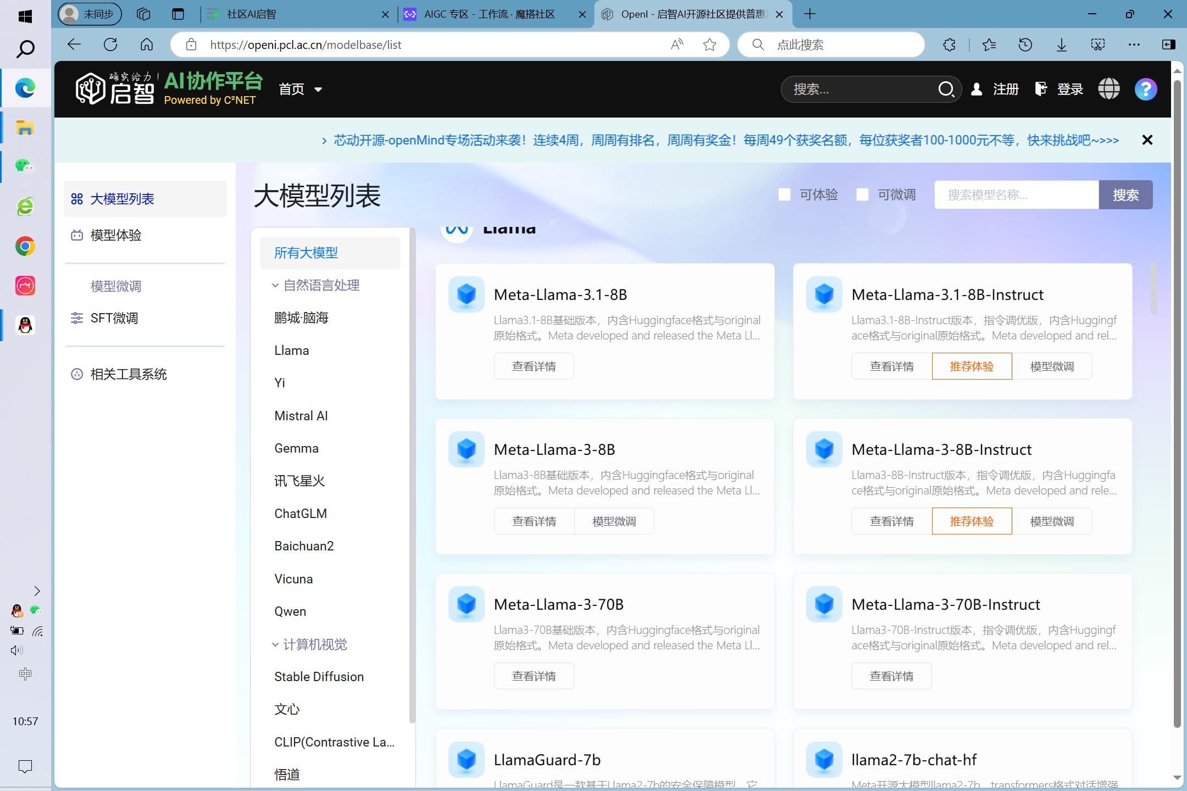The height and width of the screenshot is (791, 1187).
Task: Click the 搜索模型名称 input field
Action: point(1017,195)
